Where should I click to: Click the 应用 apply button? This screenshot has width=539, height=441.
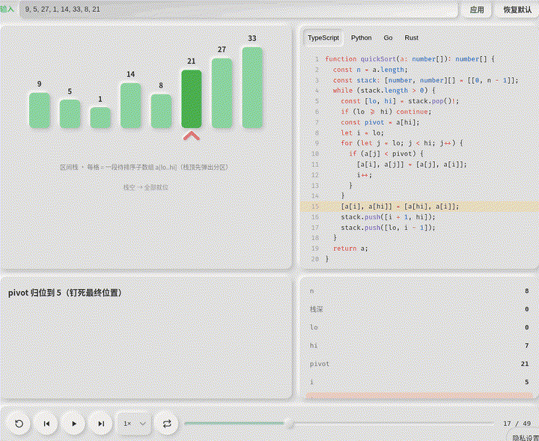477,10
